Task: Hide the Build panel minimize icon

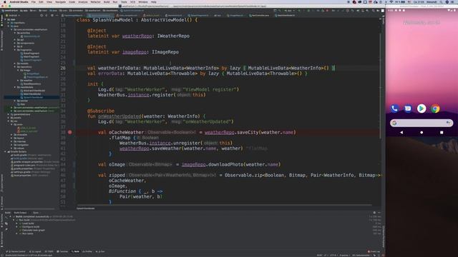Action: (x=379, y=213)
